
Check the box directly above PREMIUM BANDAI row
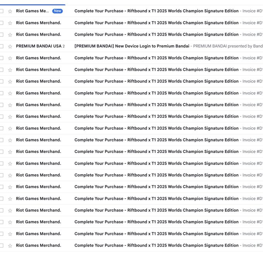click(x=2, y=34)
